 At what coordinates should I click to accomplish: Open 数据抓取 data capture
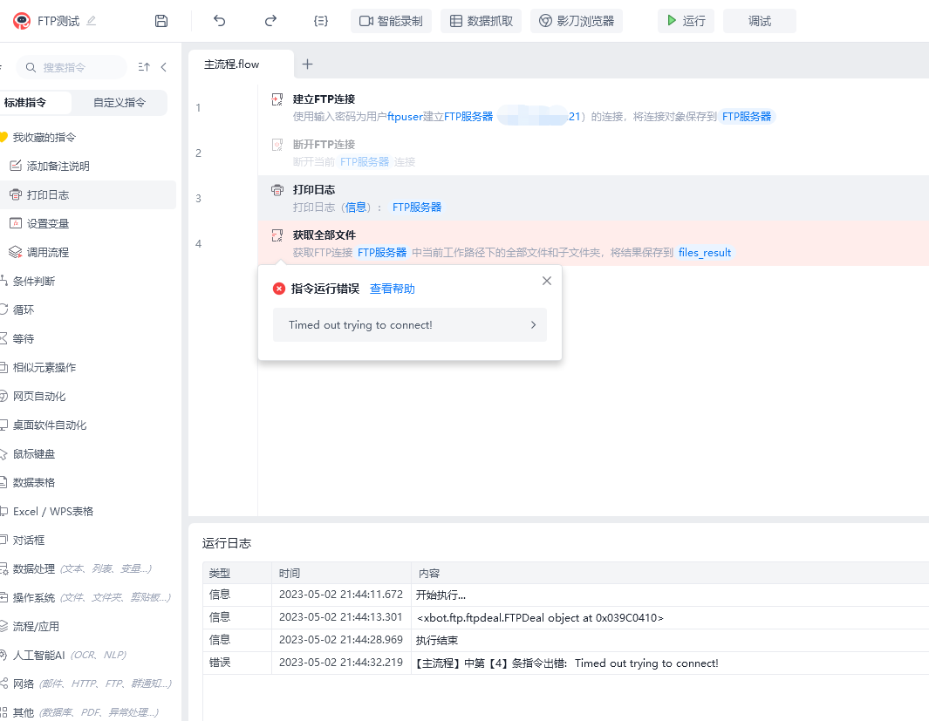(482, 21)
